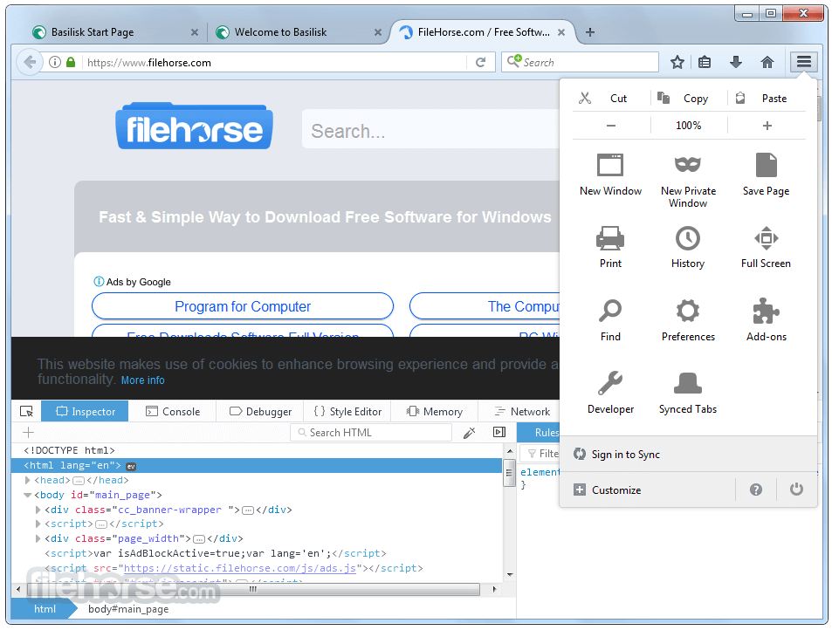This screenshot has height=630, width=832.
Task: Click the More info cookie link
Action: coord(142,380)
